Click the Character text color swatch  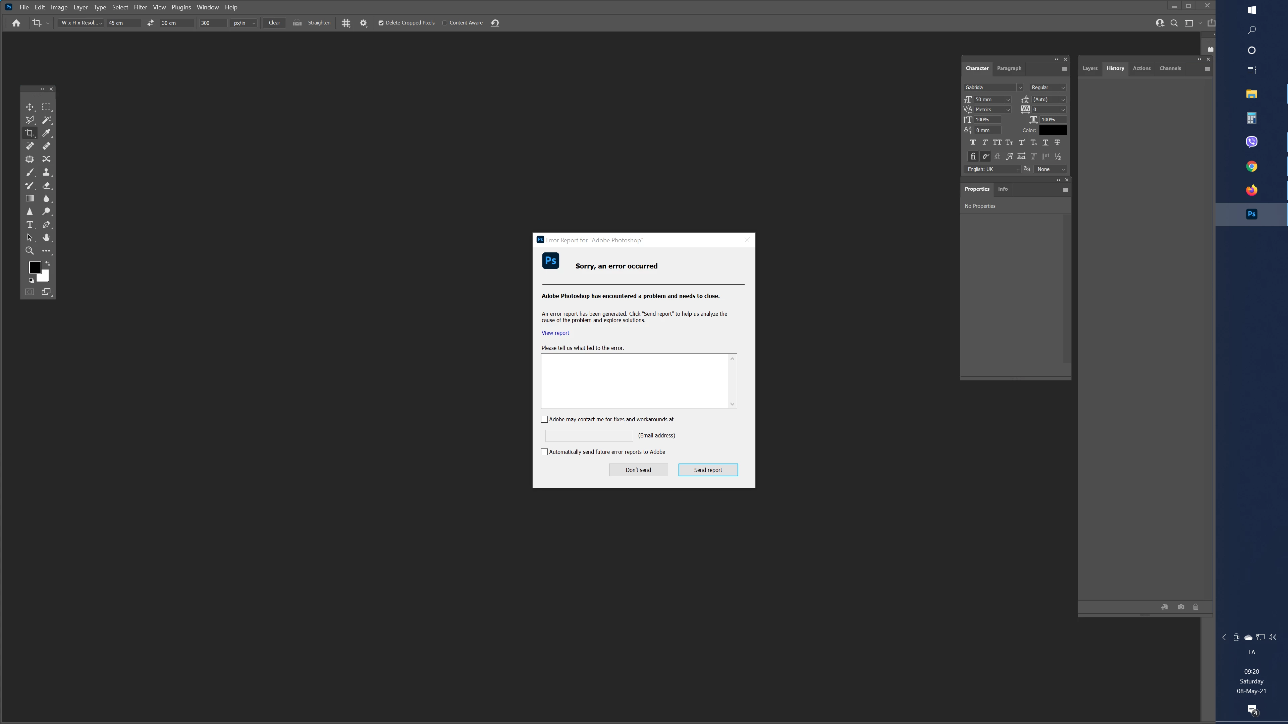[x=1053, y=130]
